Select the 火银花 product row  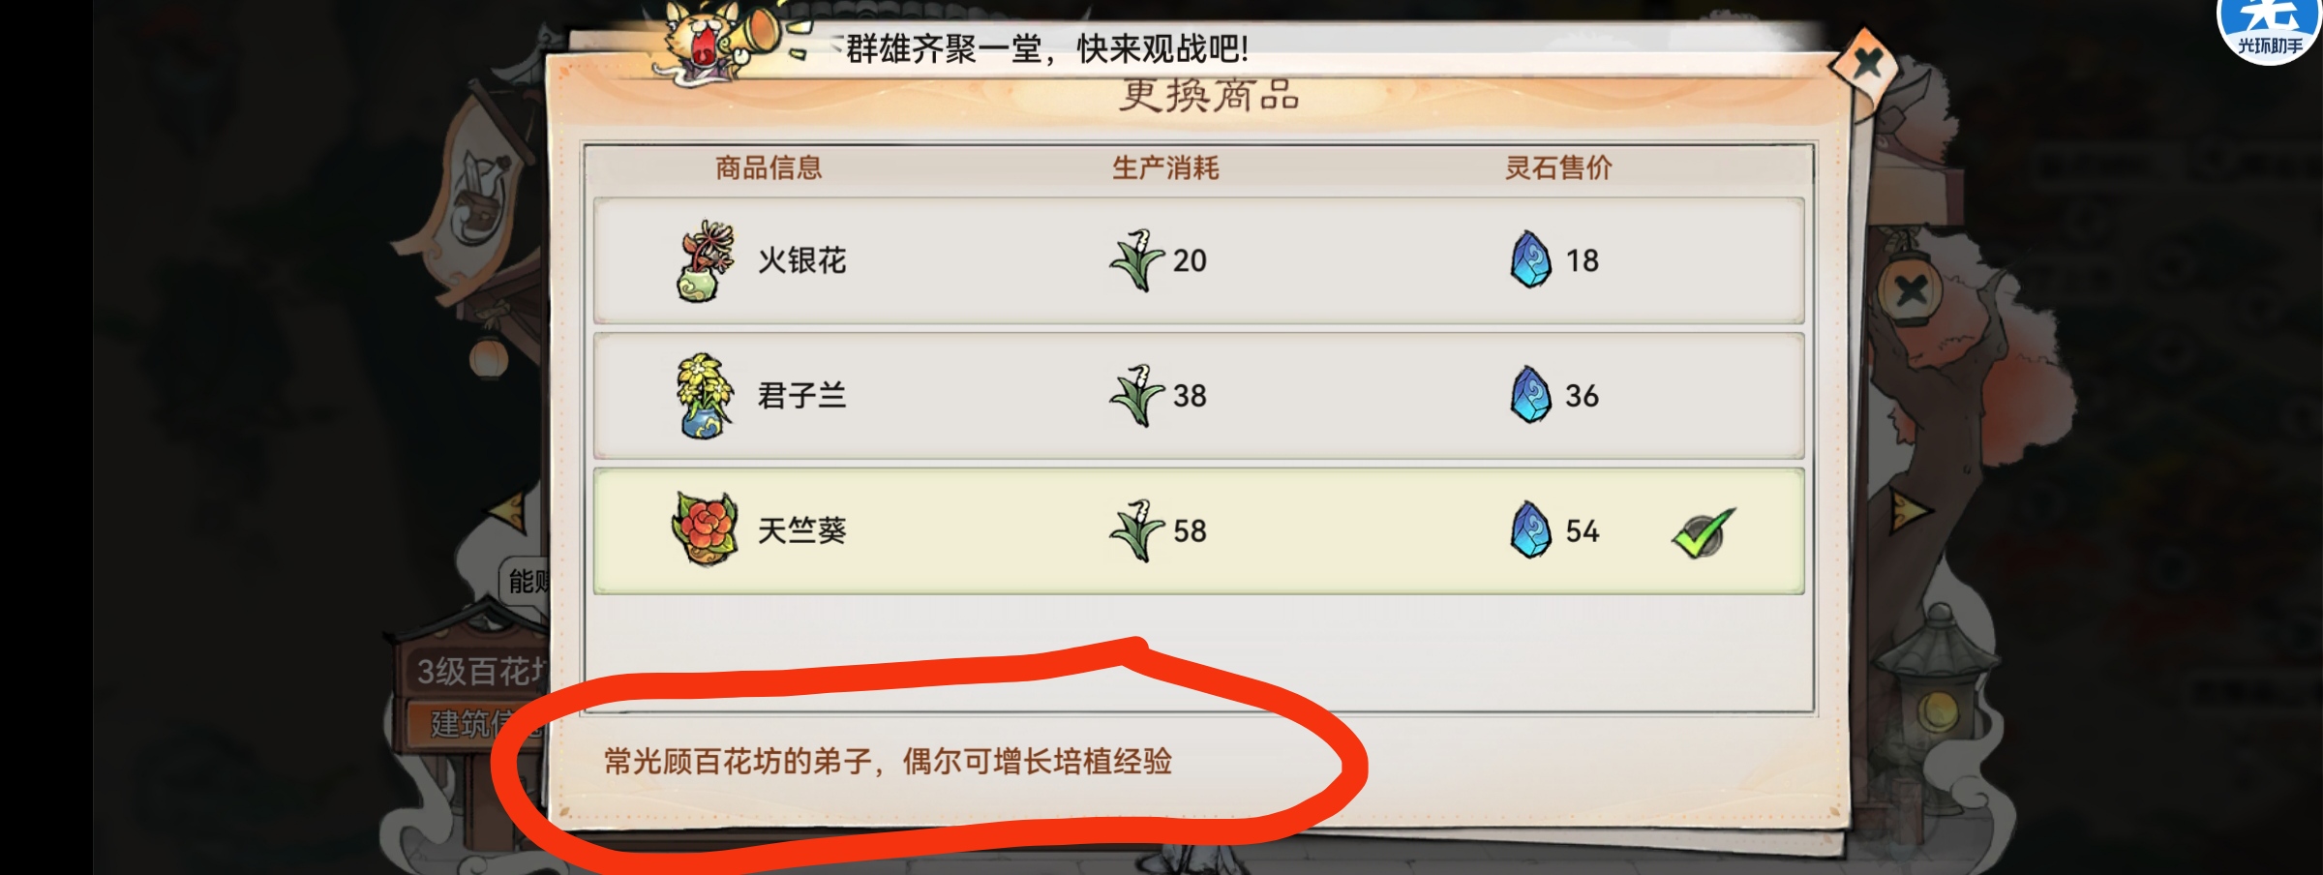click(1198, 260)
